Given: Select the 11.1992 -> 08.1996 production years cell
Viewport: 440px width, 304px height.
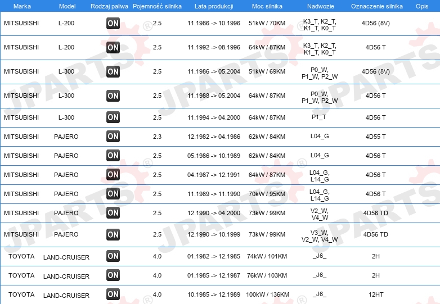Looking at the screenshot, I should pos(214,47).
